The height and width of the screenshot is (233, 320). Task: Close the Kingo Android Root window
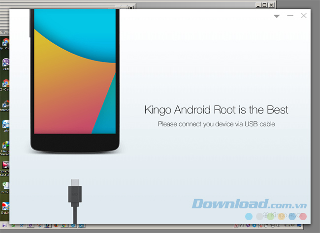click(x=304, y=16)
